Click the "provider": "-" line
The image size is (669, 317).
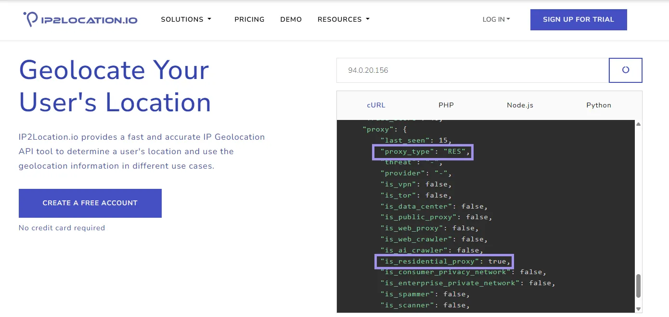click(416, 173)
